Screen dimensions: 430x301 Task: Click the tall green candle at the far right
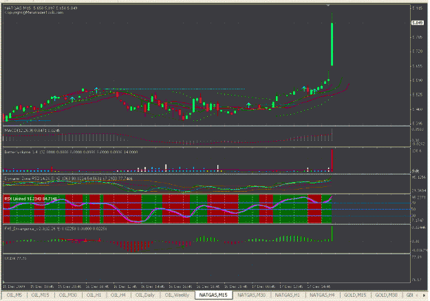pos(332,45)
